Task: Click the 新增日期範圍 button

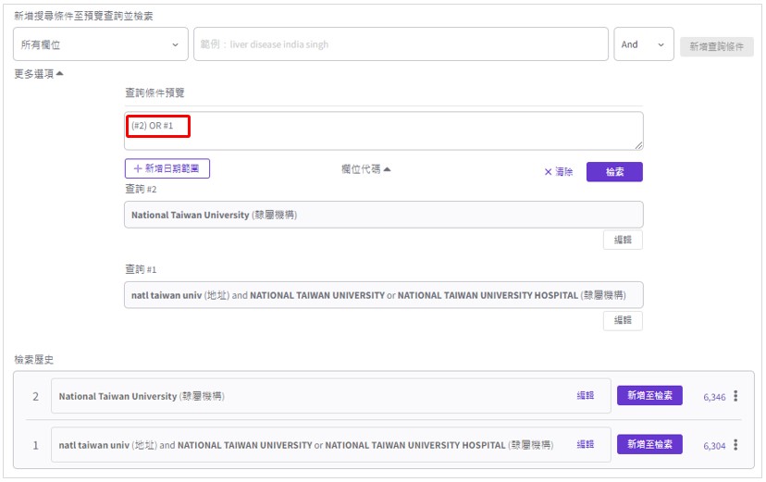Action: [167, 168]
